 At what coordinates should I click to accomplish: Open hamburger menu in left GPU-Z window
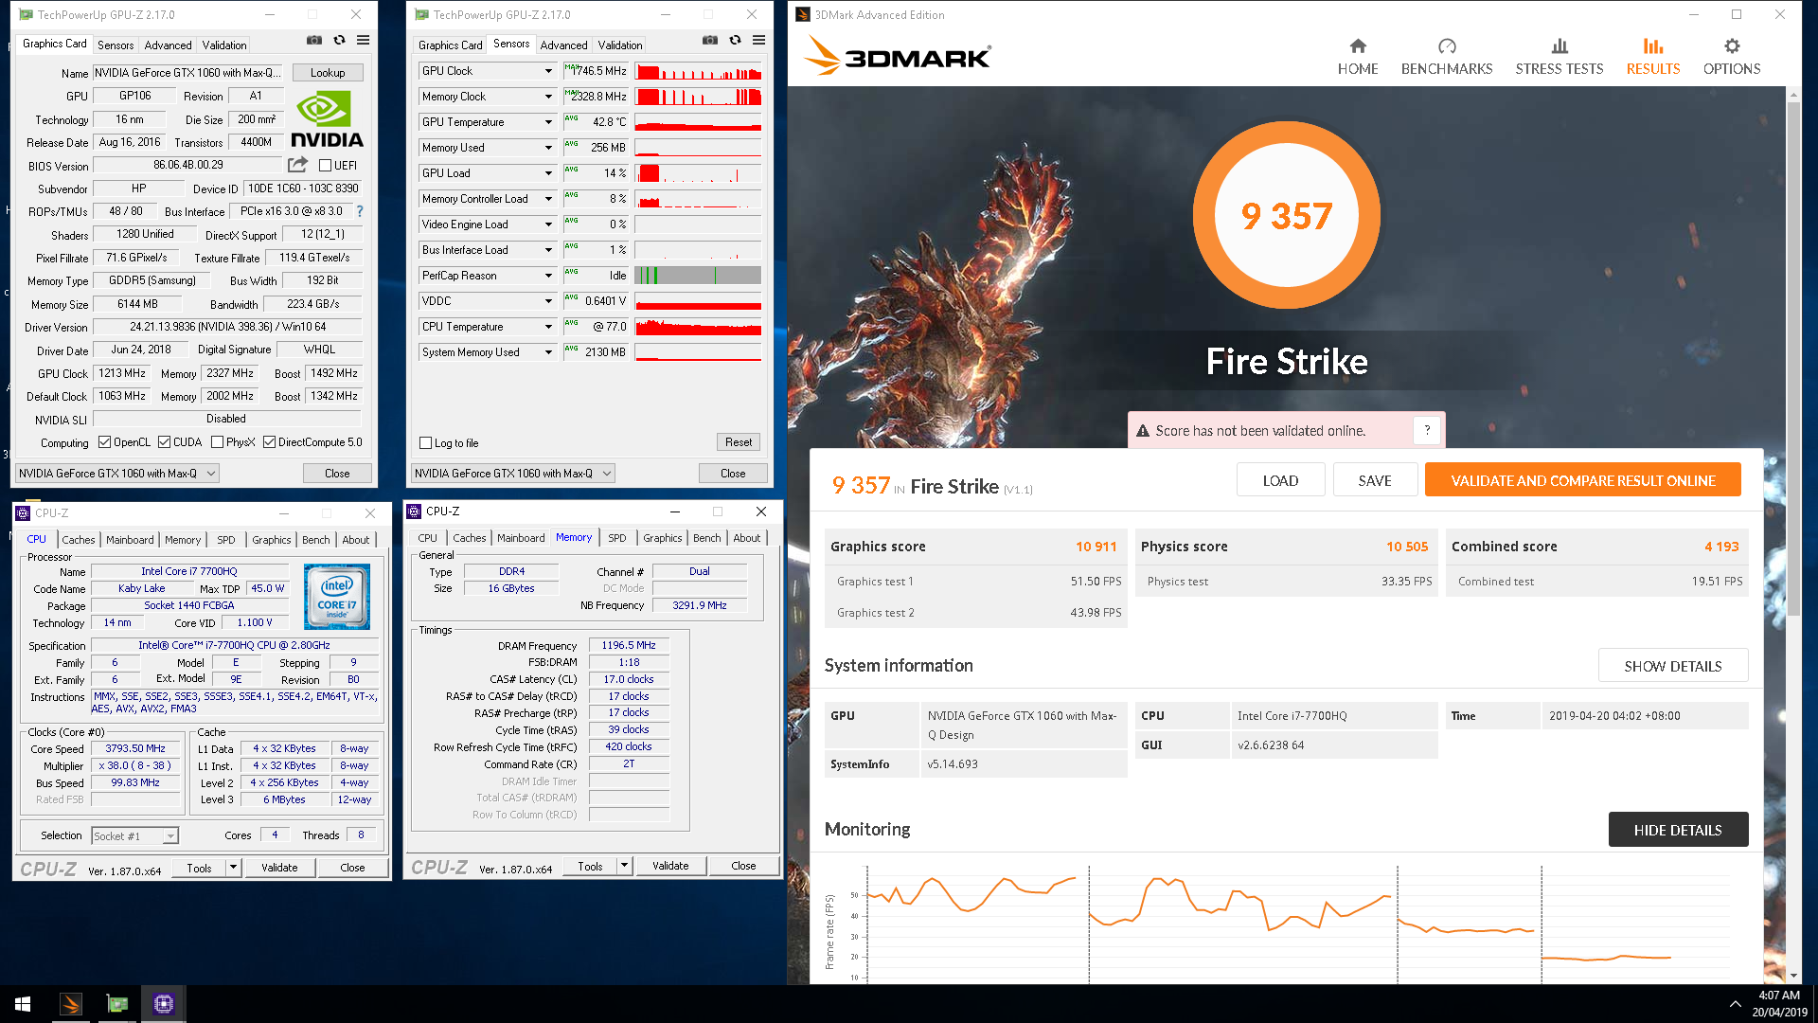tap(364, 41)
